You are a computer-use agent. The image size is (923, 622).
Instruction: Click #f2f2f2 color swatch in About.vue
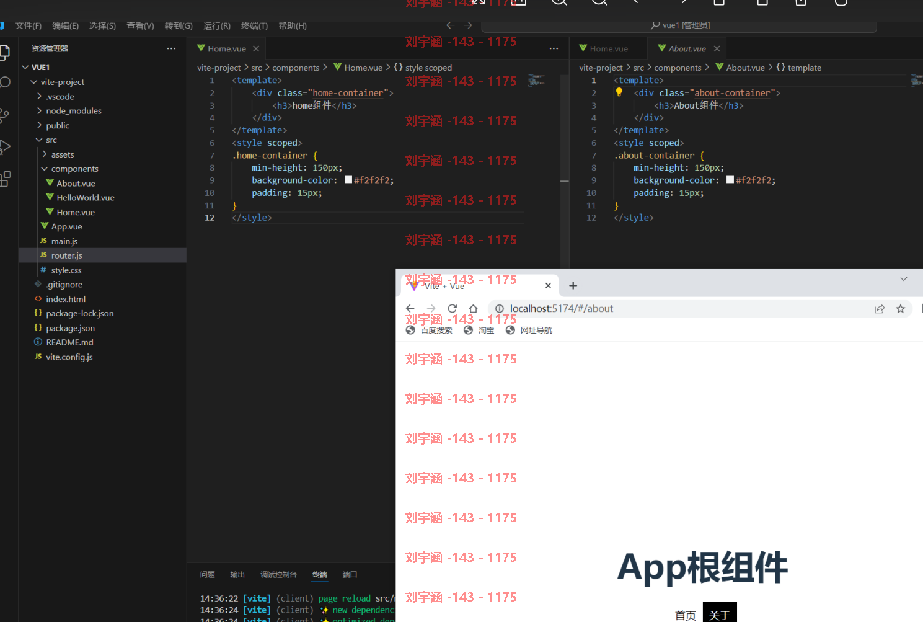pos(730,180)
